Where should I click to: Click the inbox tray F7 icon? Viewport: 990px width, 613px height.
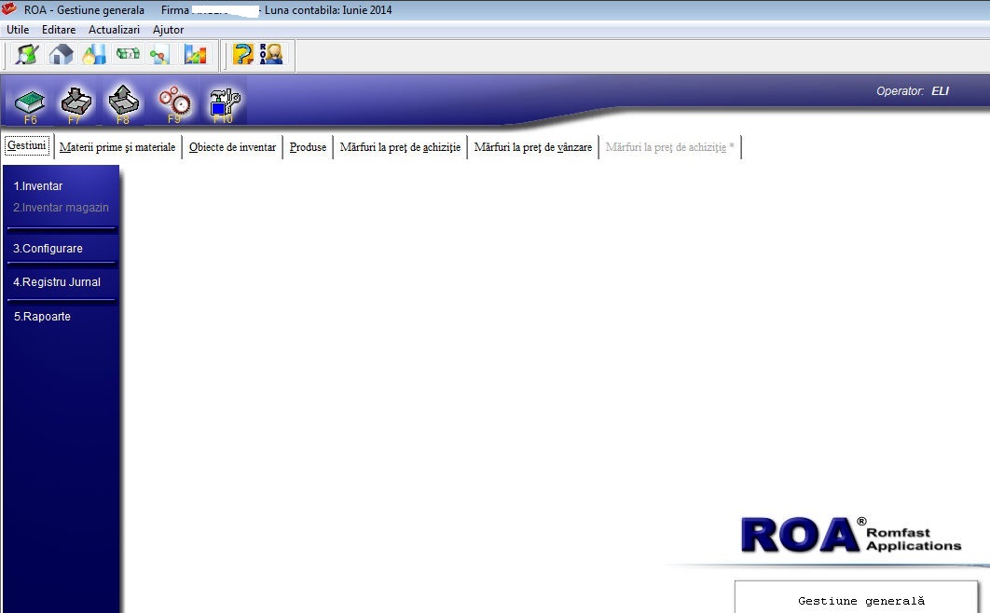(x=76, y=104)
